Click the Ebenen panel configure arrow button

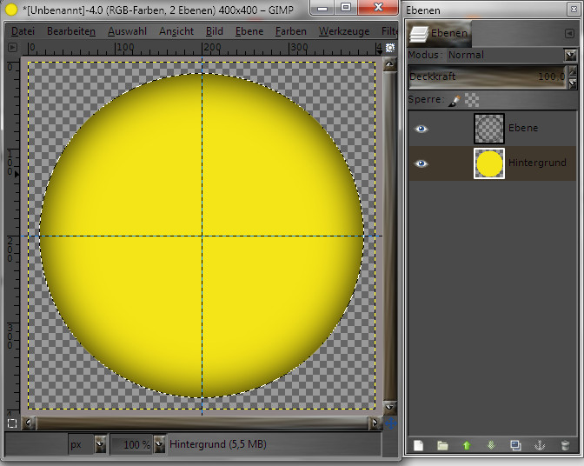tap(569, 33)
